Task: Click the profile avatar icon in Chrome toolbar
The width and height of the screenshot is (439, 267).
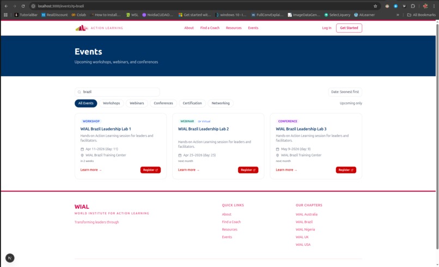Action: [425, 6]
